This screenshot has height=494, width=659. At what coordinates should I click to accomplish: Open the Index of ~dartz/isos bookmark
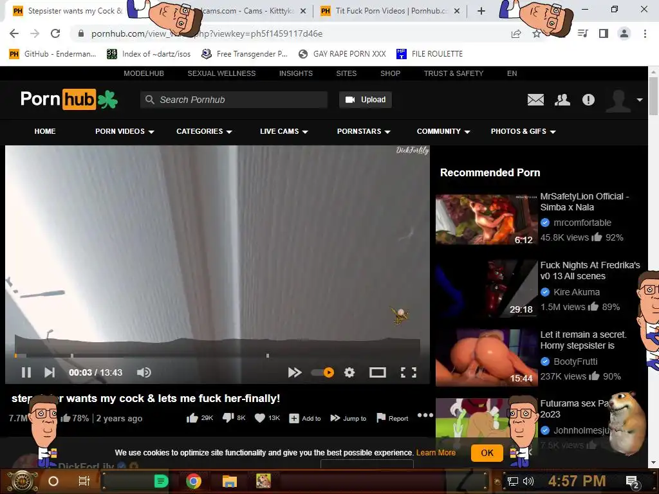(x=149, y=54)
